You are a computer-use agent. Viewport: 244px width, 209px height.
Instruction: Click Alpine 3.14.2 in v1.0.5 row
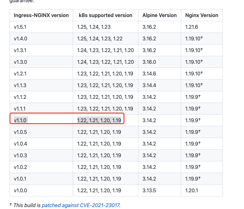(x=160, y=132)
